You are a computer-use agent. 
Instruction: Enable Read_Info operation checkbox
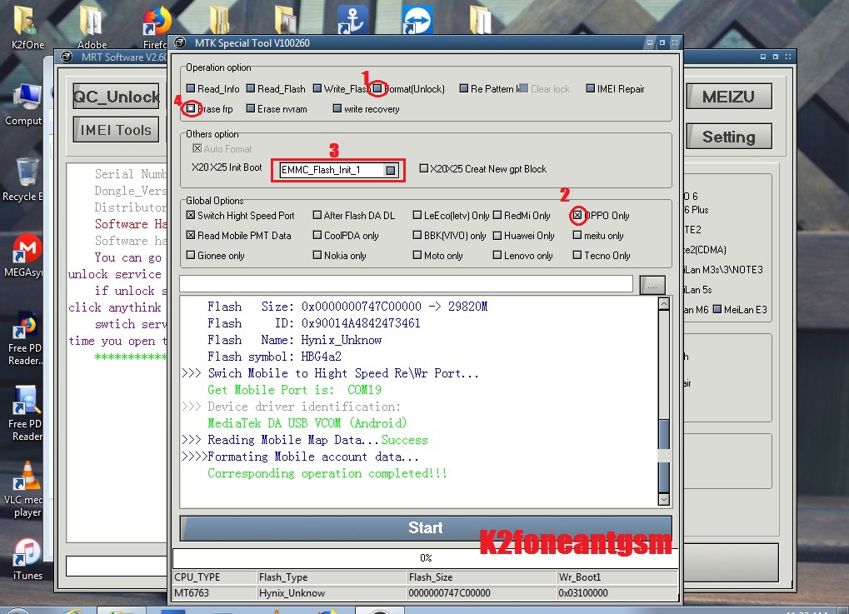tap(191, 88)
